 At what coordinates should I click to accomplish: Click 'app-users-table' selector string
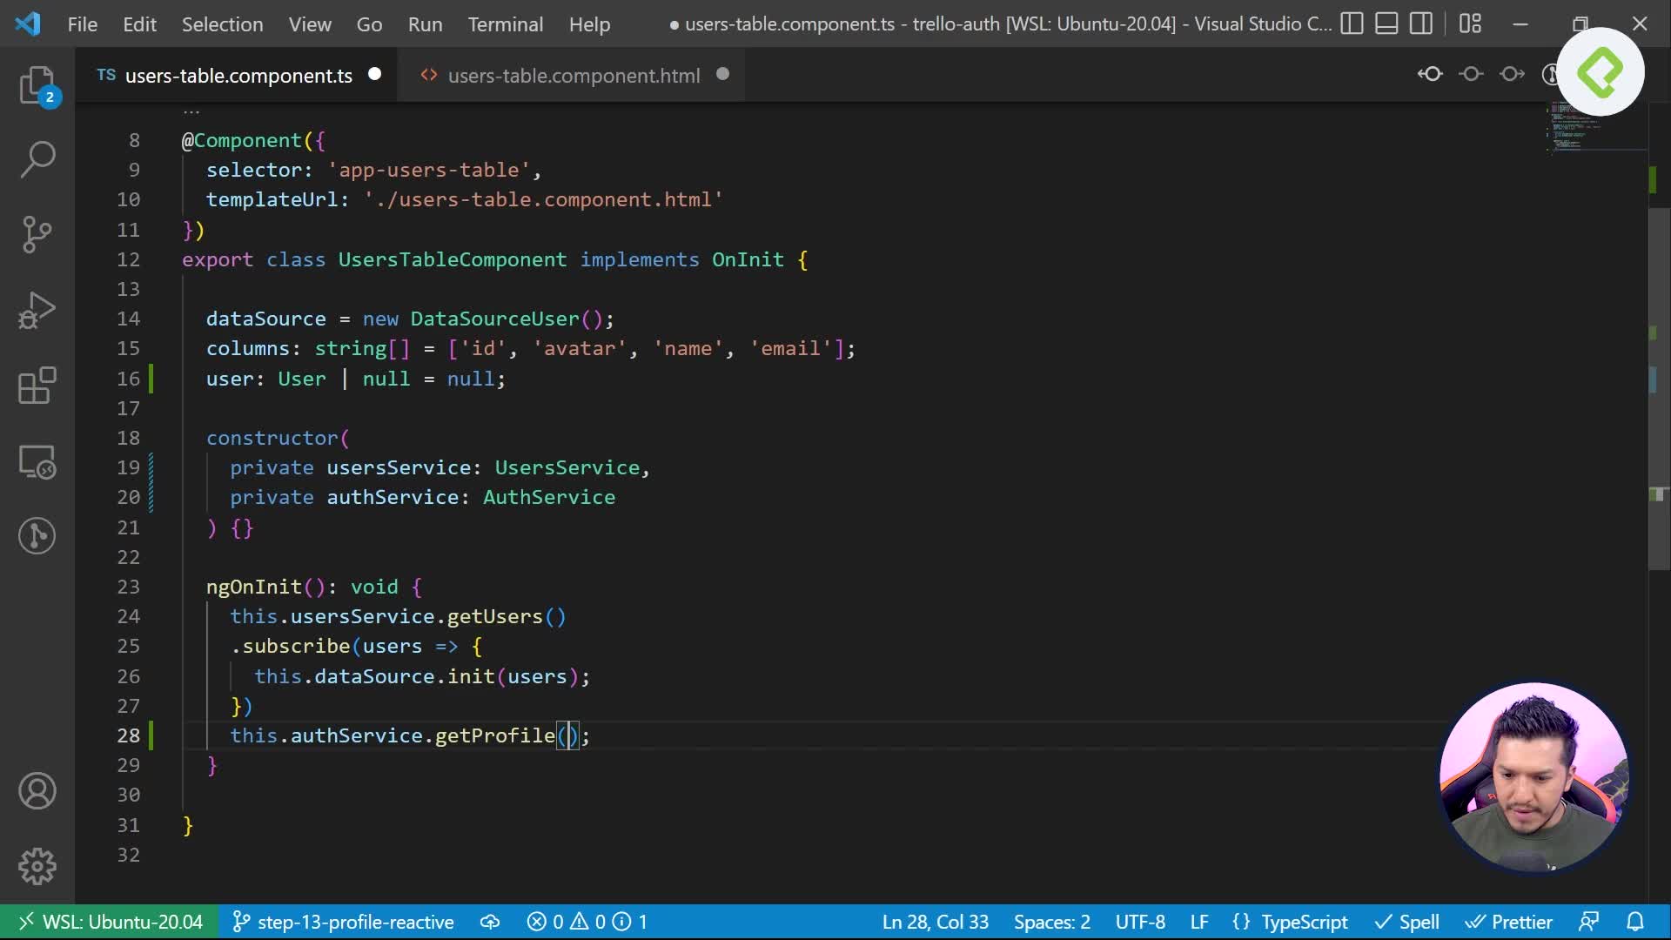click(428, 170)
